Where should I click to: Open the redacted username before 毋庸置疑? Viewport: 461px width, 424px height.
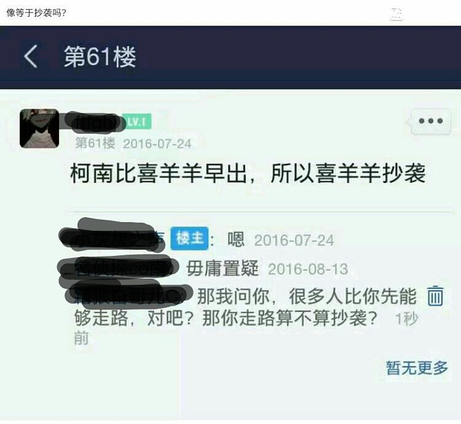pyautogui.click(x=119, y=268)
